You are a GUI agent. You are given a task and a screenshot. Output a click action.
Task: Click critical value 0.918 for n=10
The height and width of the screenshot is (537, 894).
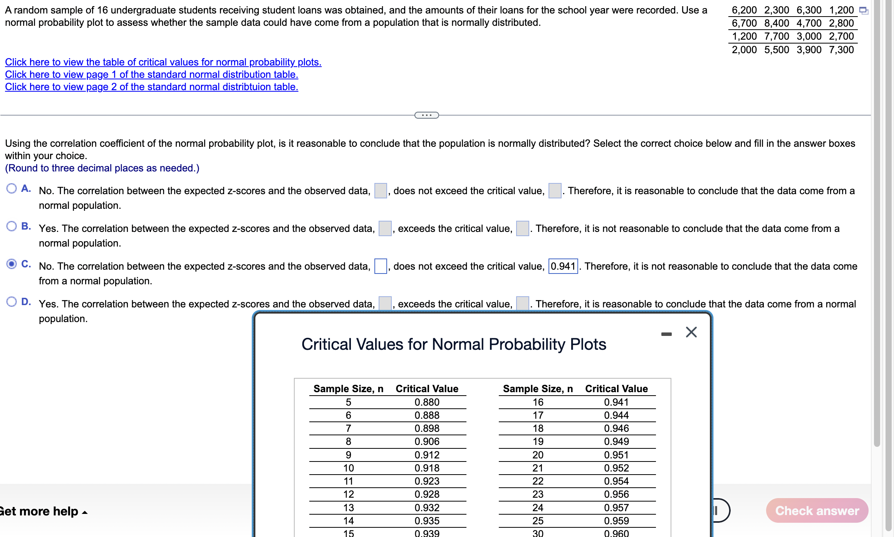tap(427, 468)
